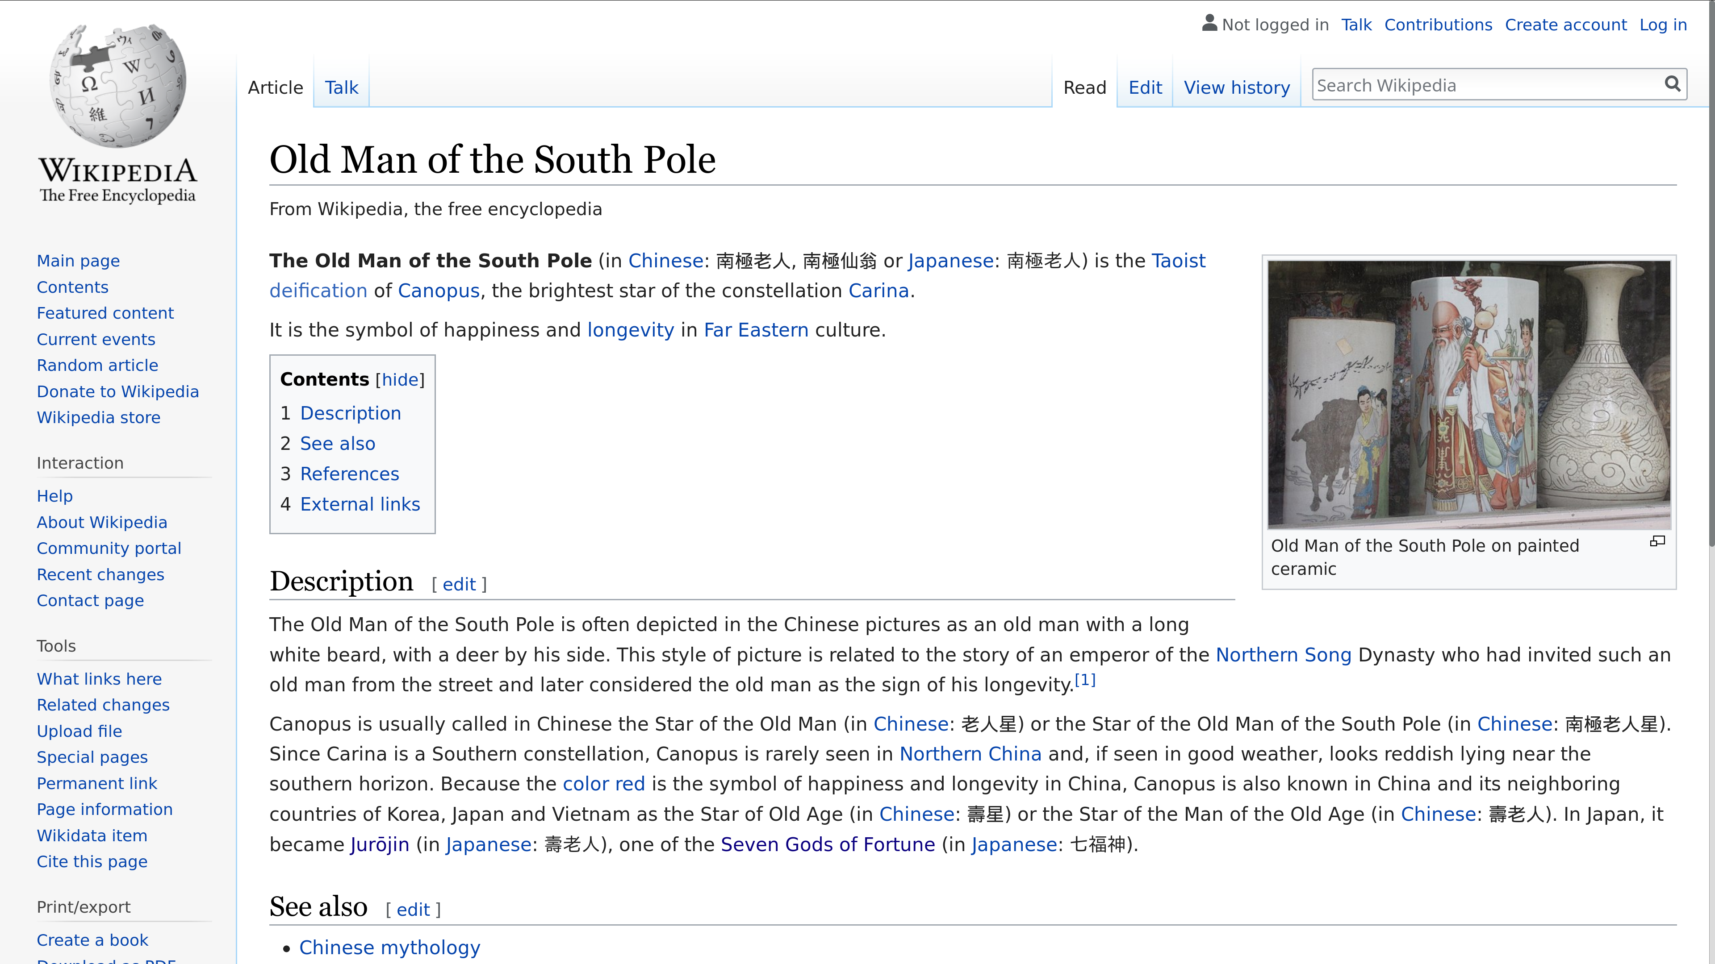Switch to the Talk tab
The height and width of the screenshot is (964, 1715).
pyautogui.click(x=342, y=87)
